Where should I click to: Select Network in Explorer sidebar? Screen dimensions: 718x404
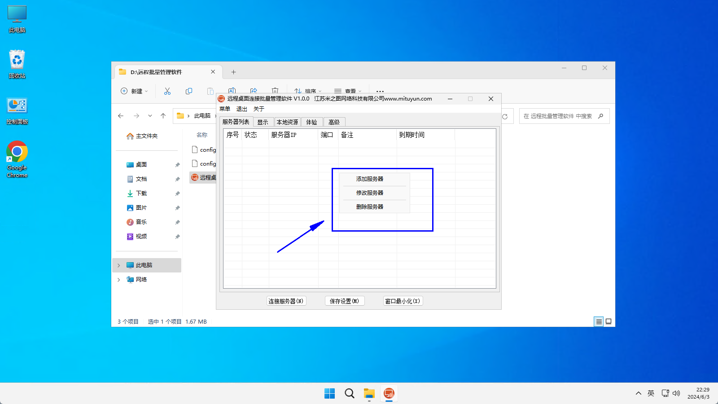[x=137, y=280]
